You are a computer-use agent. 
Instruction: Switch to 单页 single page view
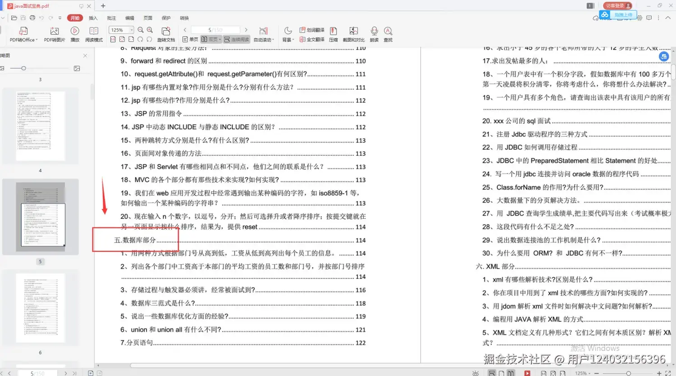pyautogui.click(x=190, y=40)
